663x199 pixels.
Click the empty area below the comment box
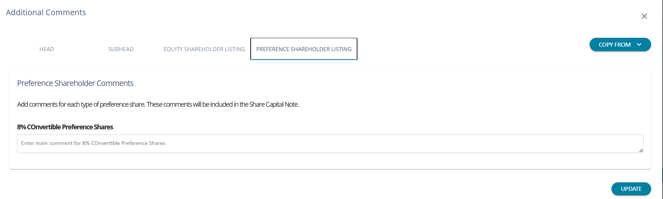(x=330, y=161)
